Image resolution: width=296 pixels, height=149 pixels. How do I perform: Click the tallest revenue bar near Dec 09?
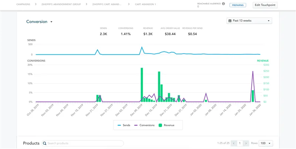[x=142, y=85]
